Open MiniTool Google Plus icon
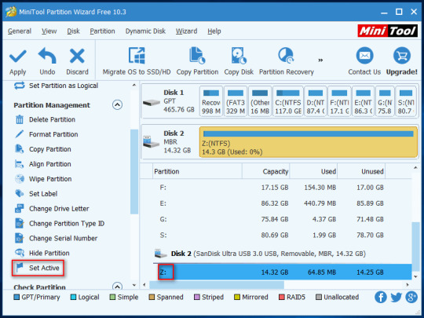Image resolution: width=424 pixels, height=318 pixels. pyautogui.click(x=411, y=297)
